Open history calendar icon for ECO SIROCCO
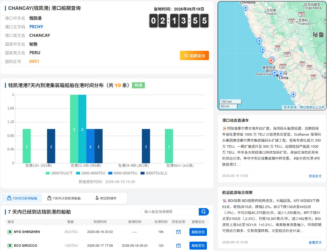Viewport: 327px width, 251px height. point(179,245)
